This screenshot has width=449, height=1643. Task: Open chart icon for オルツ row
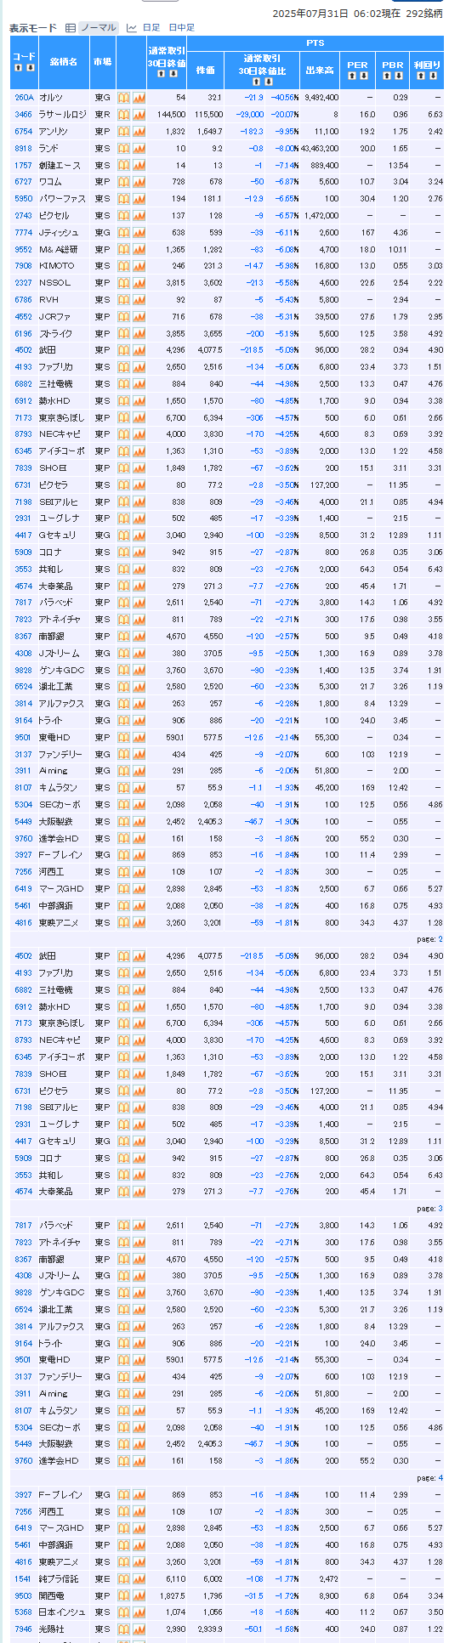tap(139, 98)
